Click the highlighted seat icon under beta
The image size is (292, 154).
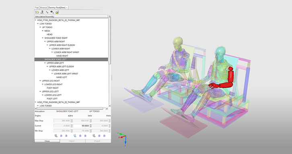pos(75,136)
